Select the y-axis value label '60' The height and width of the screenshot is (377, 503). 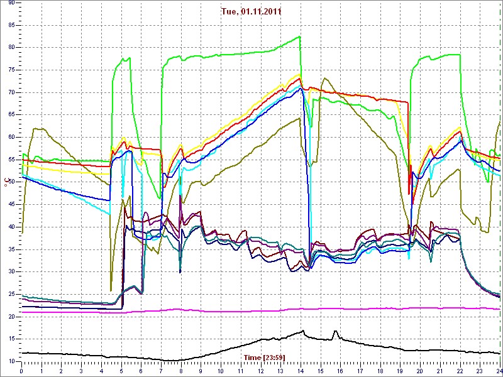pyautogui.click(x=12, y=137)
